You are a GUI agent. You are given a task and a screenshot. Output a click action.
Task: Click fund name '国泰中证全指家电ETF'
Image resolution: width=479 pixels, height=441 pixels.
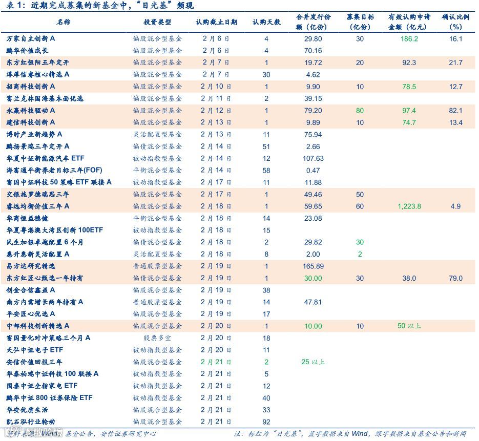(42, 386)
